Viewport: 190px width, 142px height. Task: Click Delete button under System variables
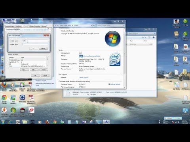click(44, 70)
